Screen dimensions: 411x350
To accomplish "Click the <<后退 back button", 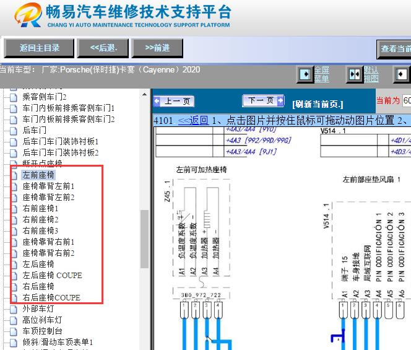I will (103, 48).
